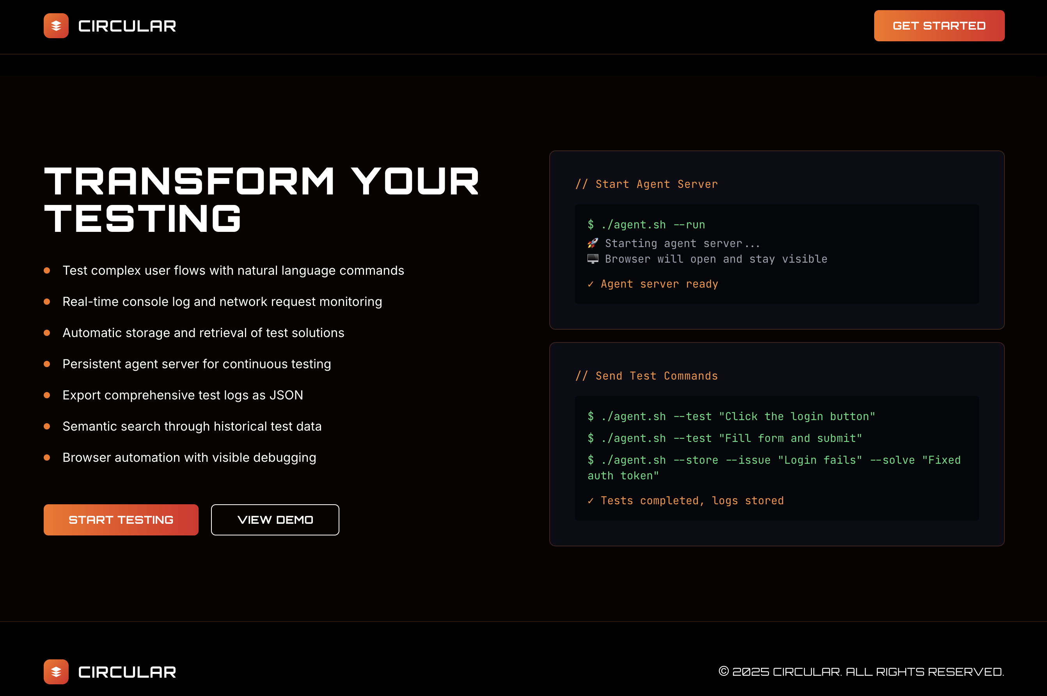
Task: Click the Start Agent Server comment heading
Action: click(x=646, y=184)
